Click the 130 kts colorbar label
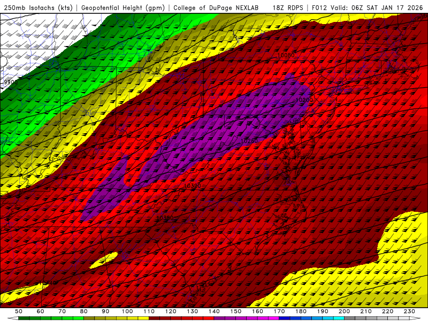This screenshot has width=428, height=321. [x=193, y=311]
